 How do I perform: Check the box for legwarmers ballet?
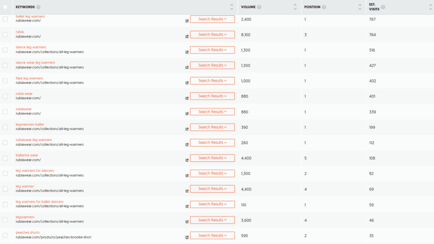[5, 127]
